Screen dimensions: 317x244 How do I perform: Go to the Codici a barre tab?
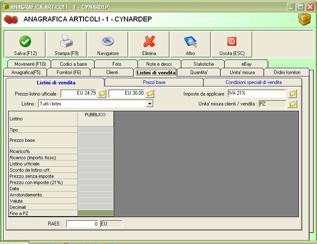(73, 64)
